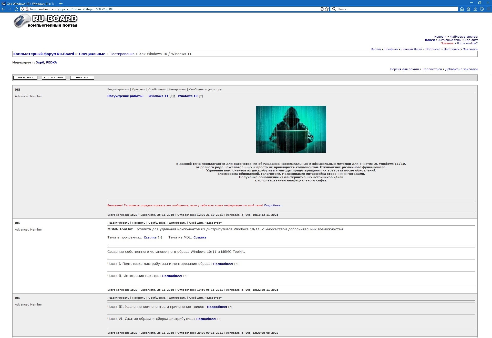This screenshot has height=338, width=492.
Task: Open Часть III Подробнее link
Action: (x=217, y=307)
